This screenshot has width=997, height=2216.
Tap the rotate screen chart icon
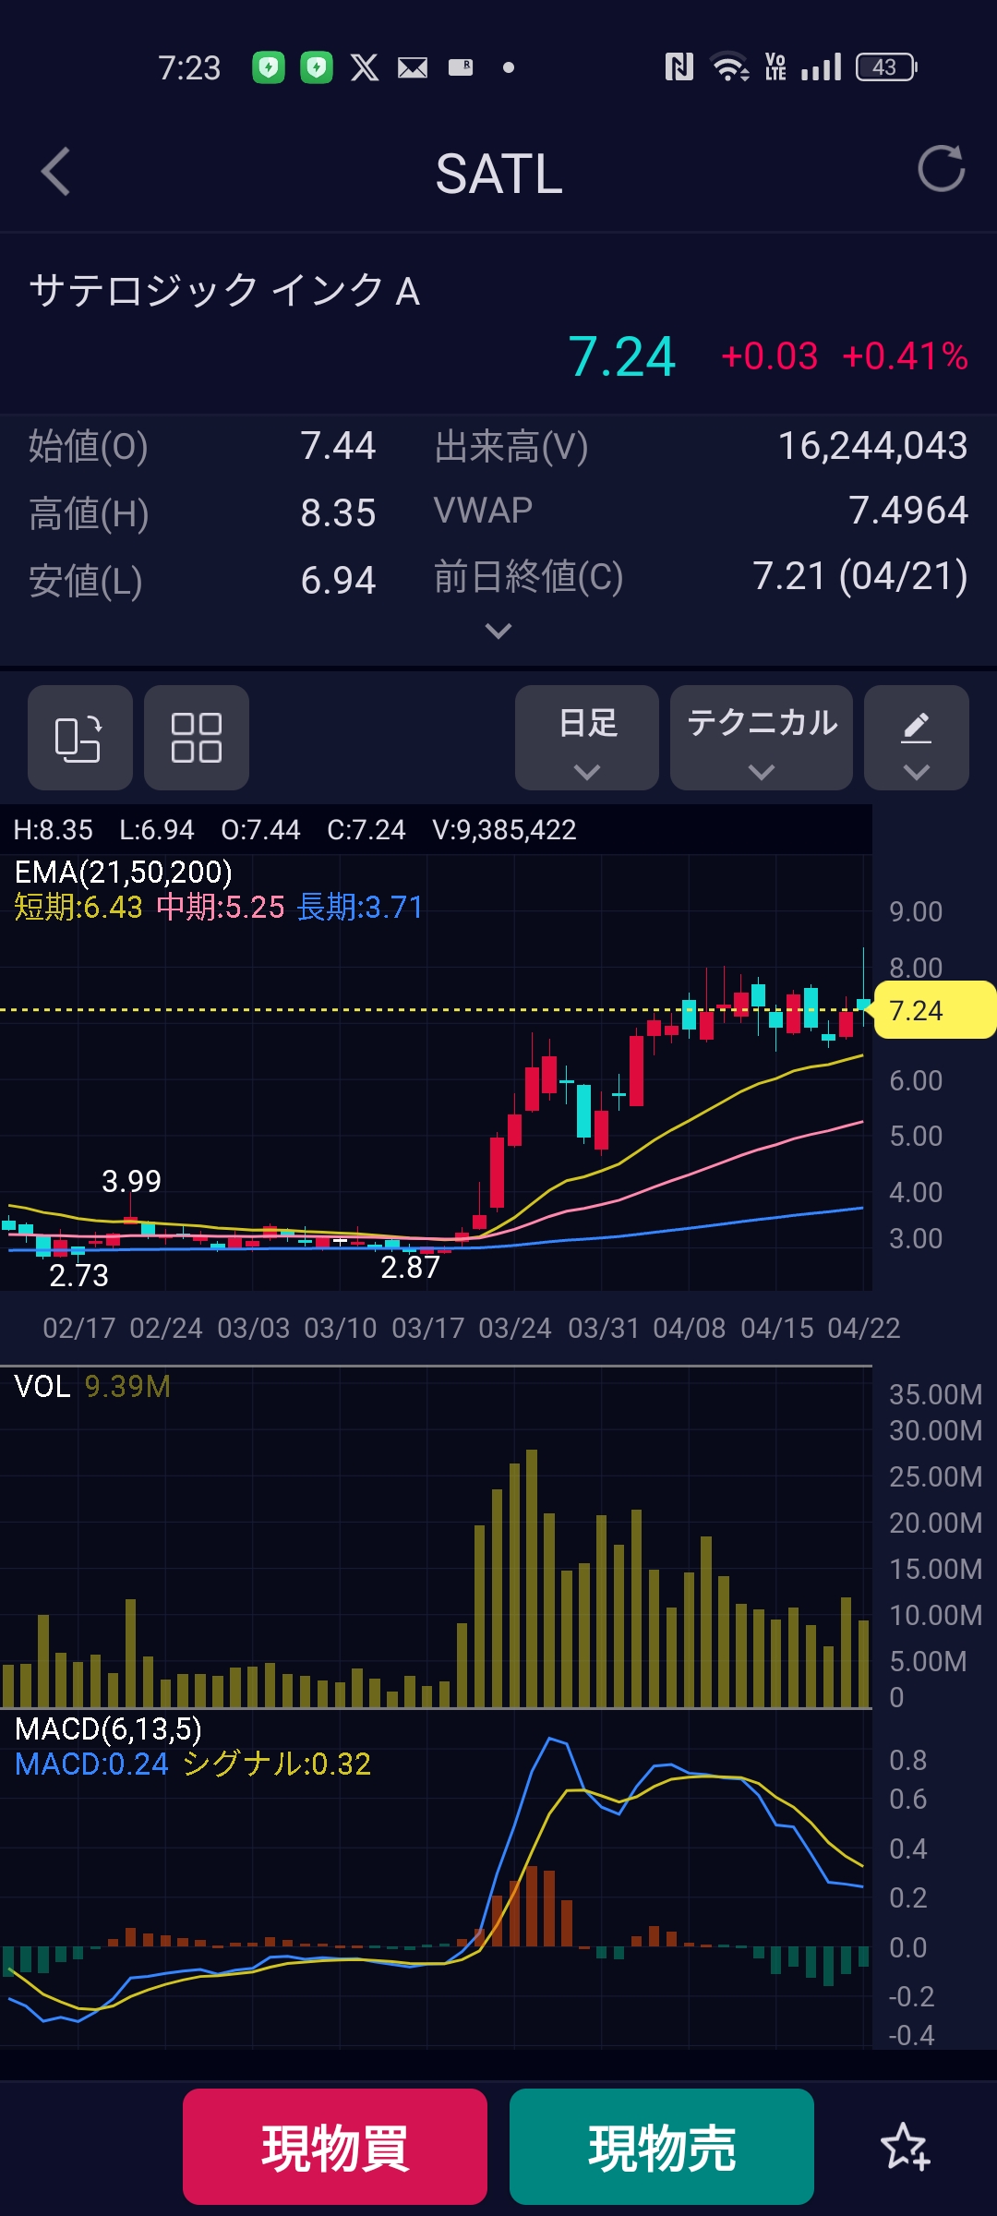click(79, 738)
